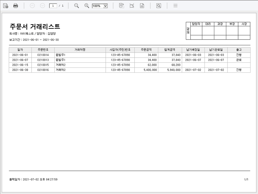Click the total amount 68,200
258x194 pixels.
(x=170, y=65)
